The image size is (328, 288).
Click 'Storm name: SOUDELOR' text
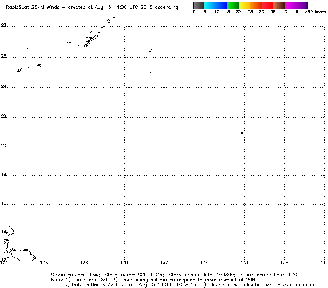click(x=134, y=275)
